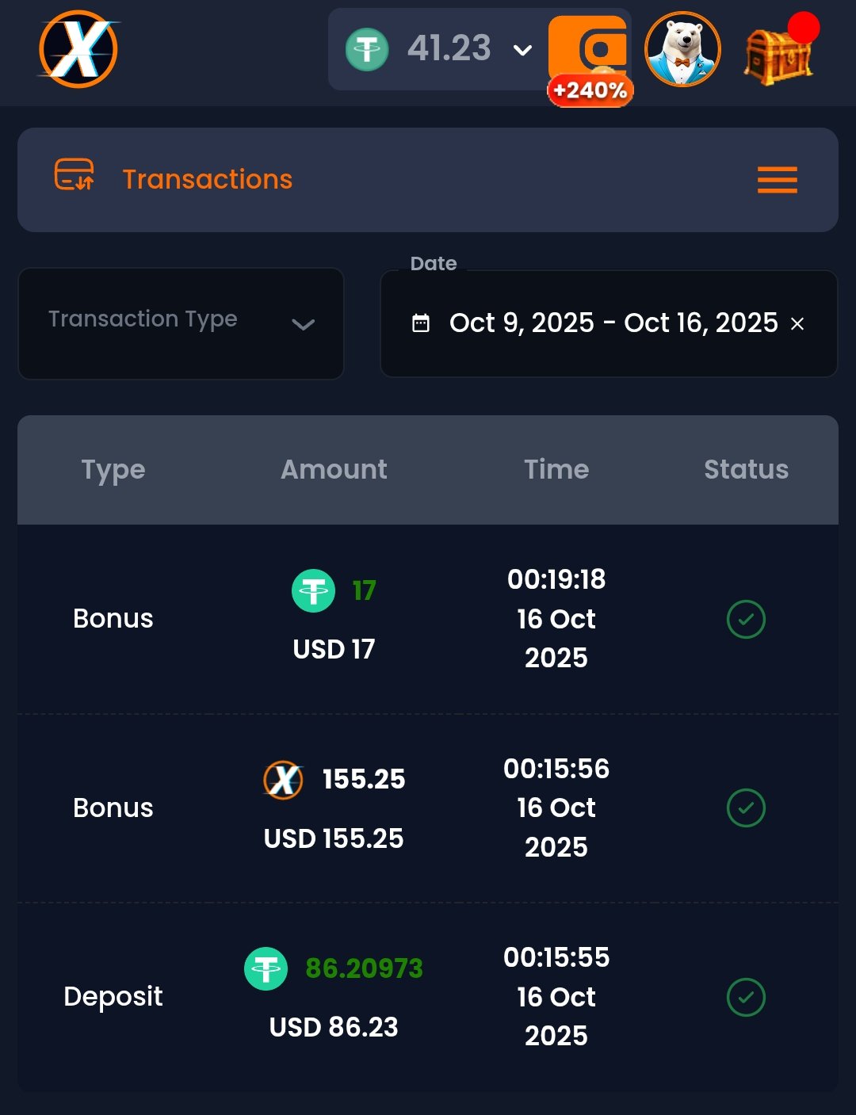Click the Amount column header
The height and width of the screenshot is (1115, 856).
pos(334,470)
